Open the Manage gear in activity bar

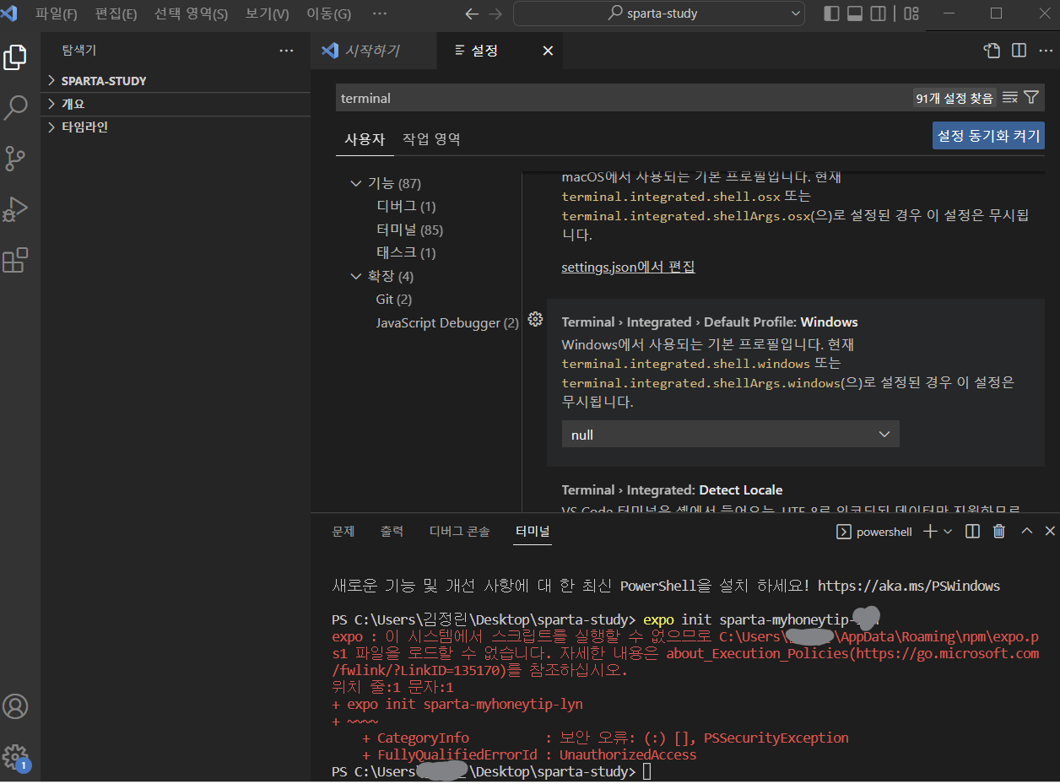pyautogui.click(x=15, y=756)
